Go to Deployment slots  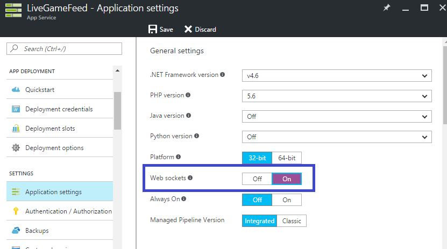click(50, 129)
